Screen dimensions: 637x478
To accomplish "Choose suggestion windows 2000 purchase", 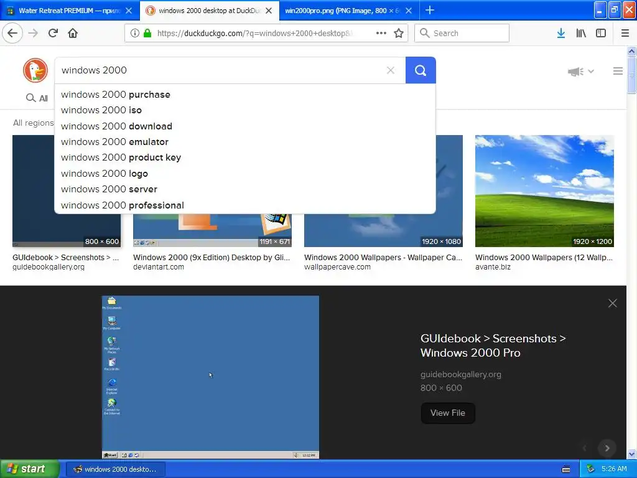I will point(245,95).
